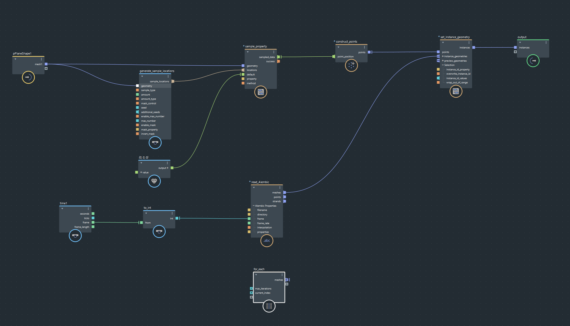
Task: Click the to_int node circular icon
Action: click(x=159, y=232)
